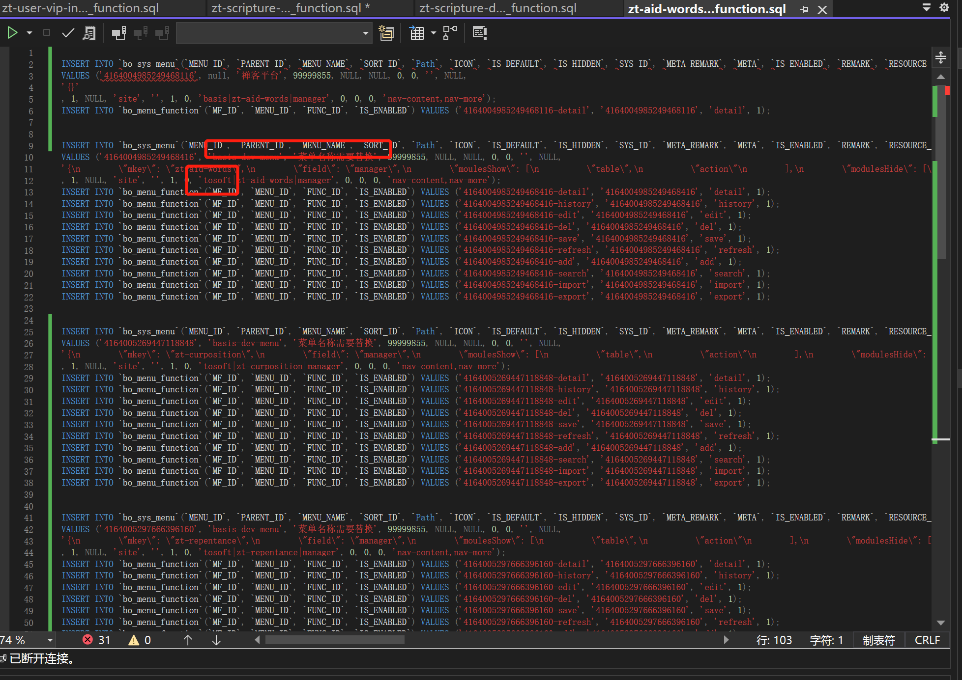Click the CRLF line ending indicator
Viewport: 962px width, 680px height.
point(927,640)
